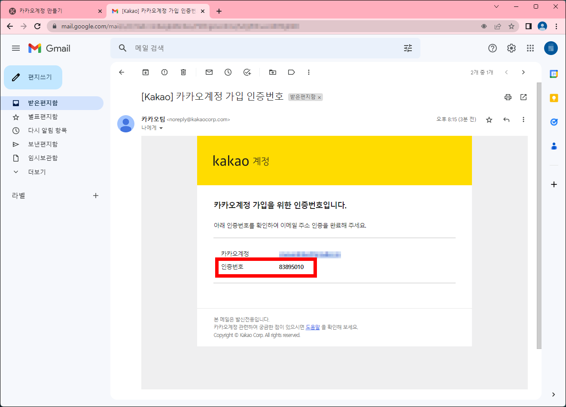Image resolution: width=566 pixels, height=407 pixels.
Task: Reload the page
Action: pos(37,26)
